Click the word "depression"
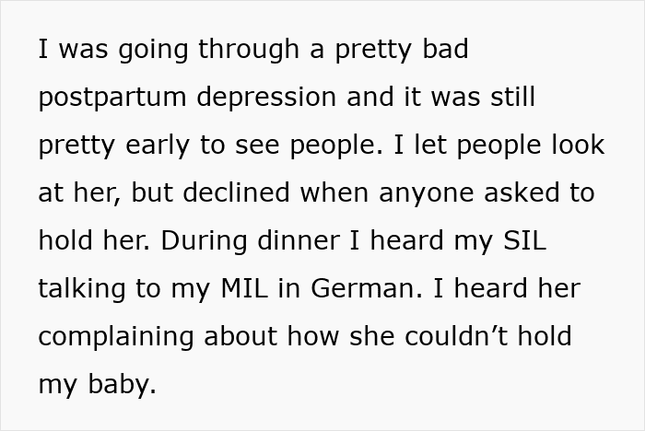The width and height of the screenshot is (645, 431). pos(266,97)
